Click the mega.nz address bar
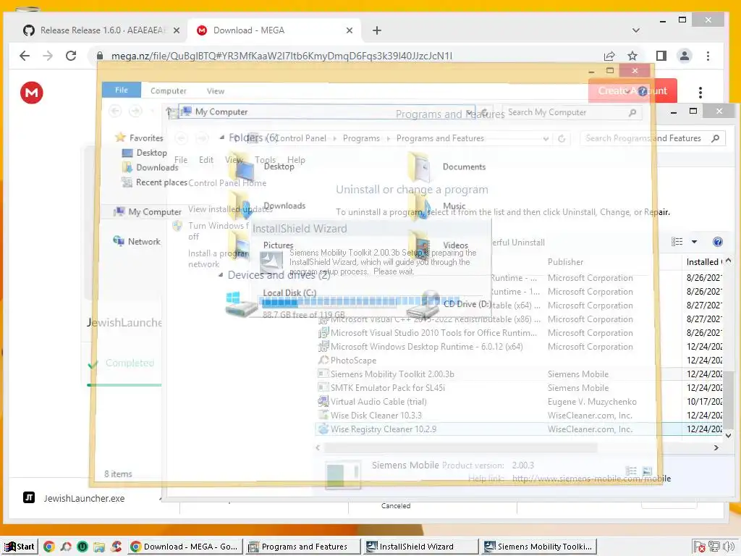This screenshot has width=741, height=556. [x=281, y=56]
